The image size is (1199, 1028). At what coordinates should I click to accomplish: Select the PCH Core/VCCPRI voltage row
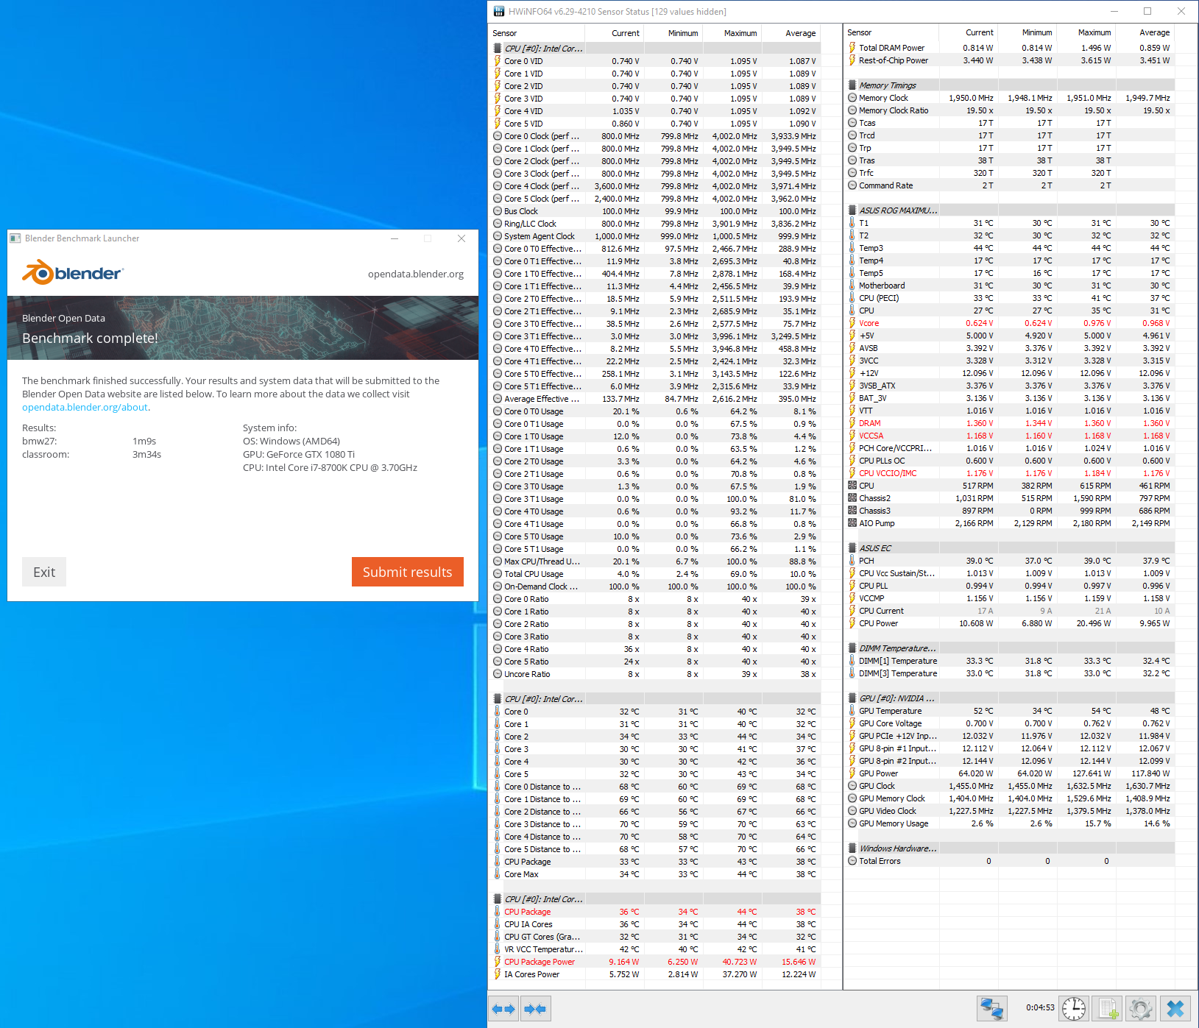pyautogui.click(x=1009, y=448)
